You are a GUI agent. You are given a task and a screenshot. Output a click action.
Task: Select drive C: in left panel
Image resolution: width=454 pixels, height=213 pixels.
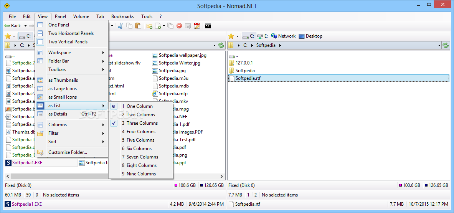pos(25,36)
